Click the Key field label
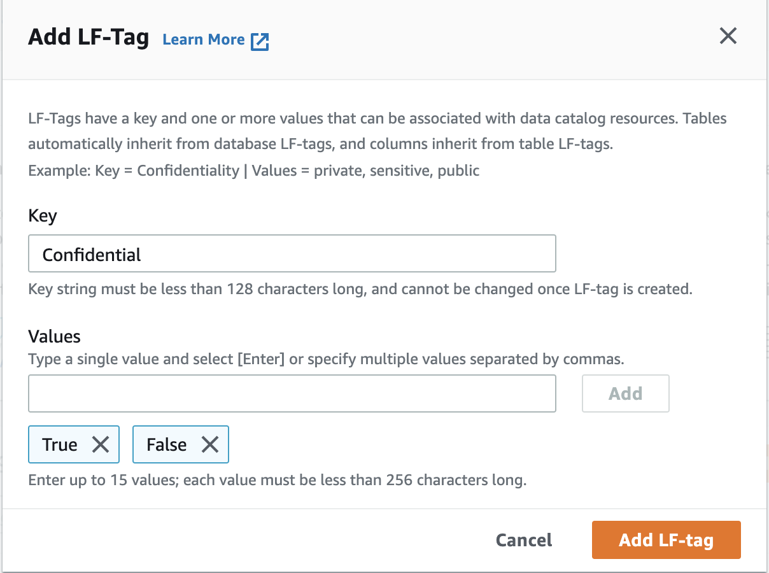Viewport: 769px width, 573px height. (43, 216)
